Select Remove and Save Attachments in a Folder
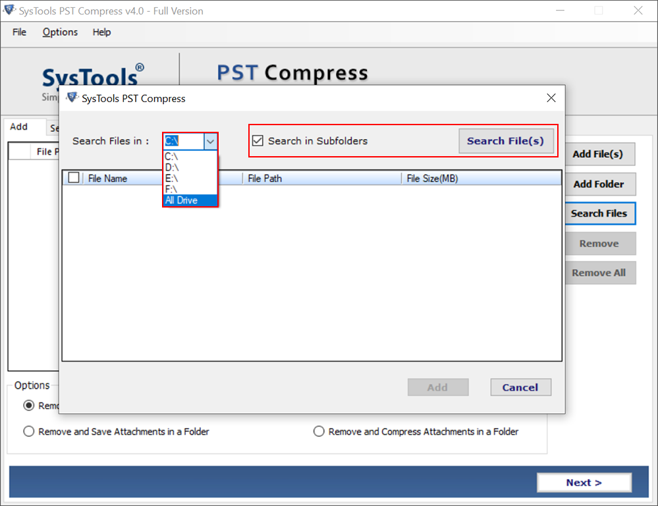This screenshot has height=506, width=658. (28, 432)
